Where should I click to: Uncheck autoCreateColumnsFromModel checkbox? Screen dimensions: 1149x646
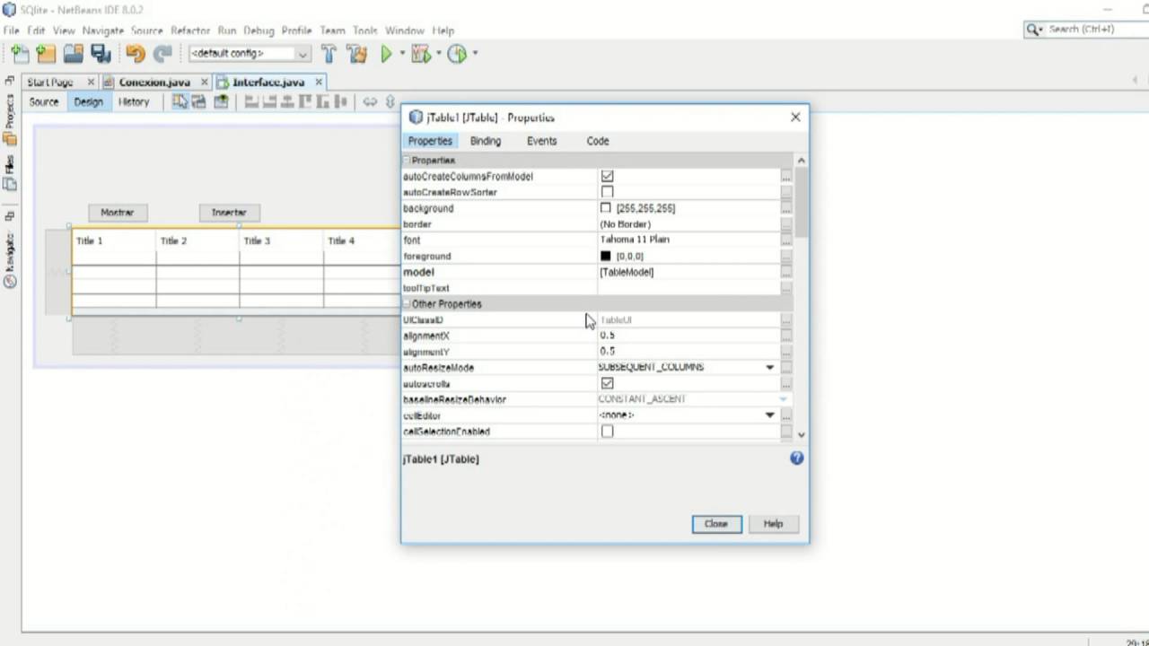click(608, 176)
